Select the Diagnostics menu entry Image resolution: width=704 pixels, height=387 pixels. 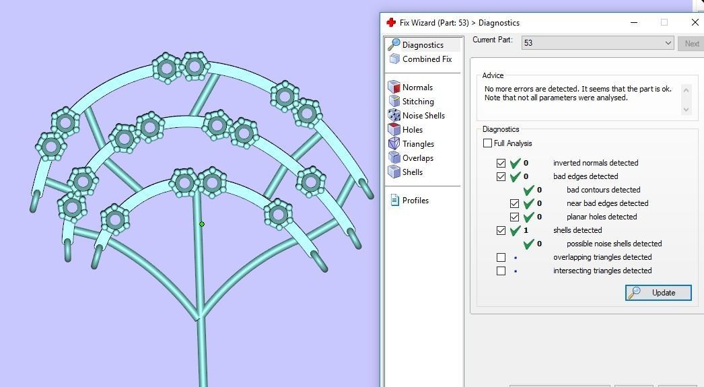click(423, 45)
